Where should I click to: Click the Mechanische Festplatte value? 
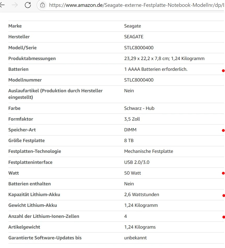[x=149, y=151]
